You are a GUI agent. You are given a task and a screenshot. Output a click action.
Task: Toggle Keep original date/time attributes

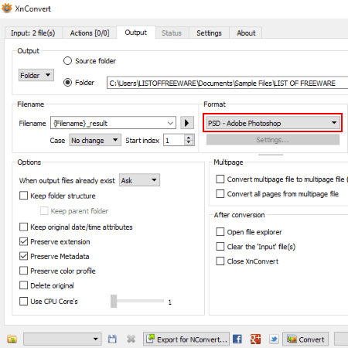(x=23, y=227)
